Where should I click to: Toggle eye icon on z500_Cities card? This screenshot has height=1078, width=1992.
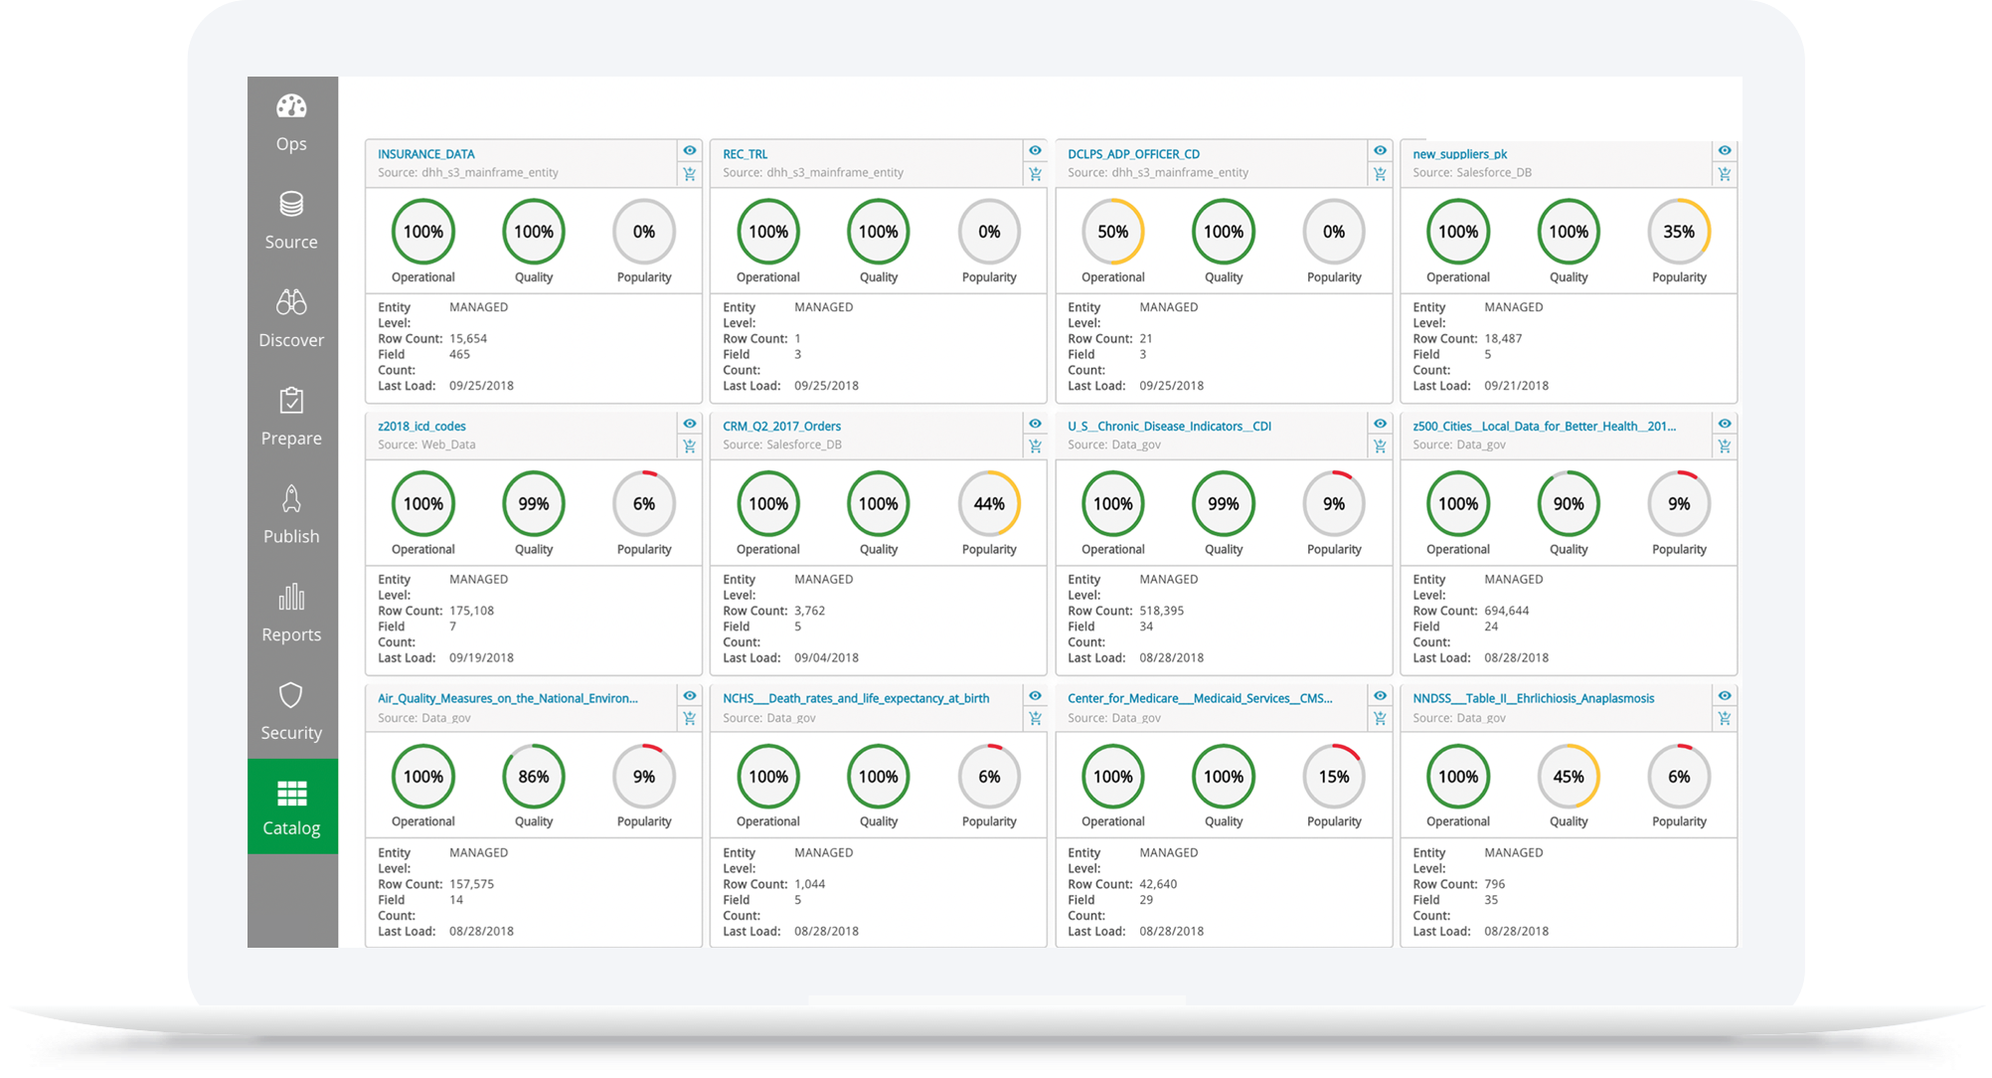pos(1725,424)
